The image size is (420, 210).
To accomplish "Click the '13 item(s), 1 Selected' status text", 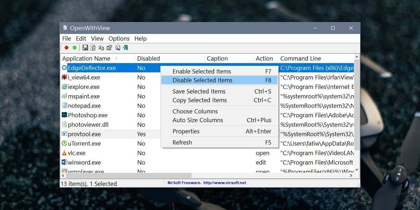I will click(x=89, y=184).
